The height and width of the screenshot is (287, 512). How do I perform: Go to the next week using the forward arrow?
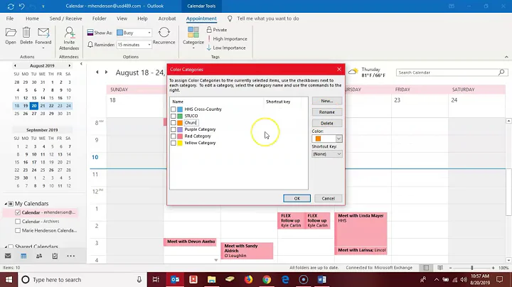click(106, 72)
